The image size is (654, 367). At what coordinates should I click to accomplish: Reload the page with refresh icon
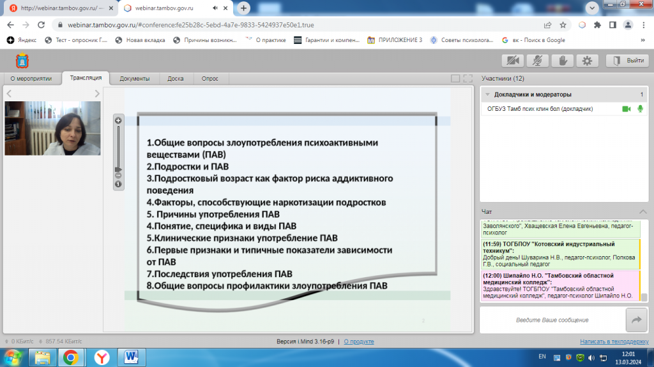coord(41,25)
